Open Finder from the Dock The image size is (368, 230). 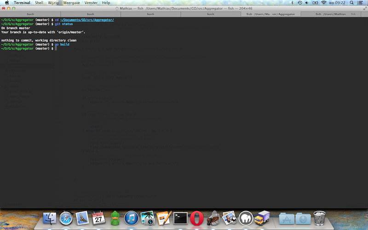click(x=50, y=218)
